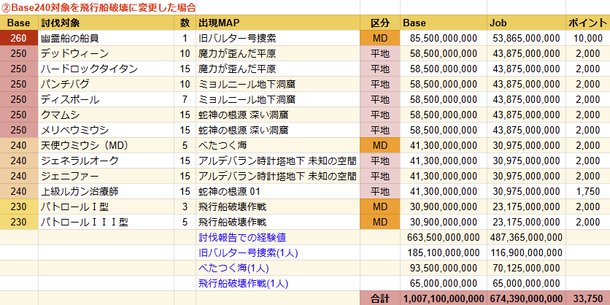Open the blue 討伐報告での経験値 text
The height and width of the screenshot is (305, 610).
click(242, 237)
